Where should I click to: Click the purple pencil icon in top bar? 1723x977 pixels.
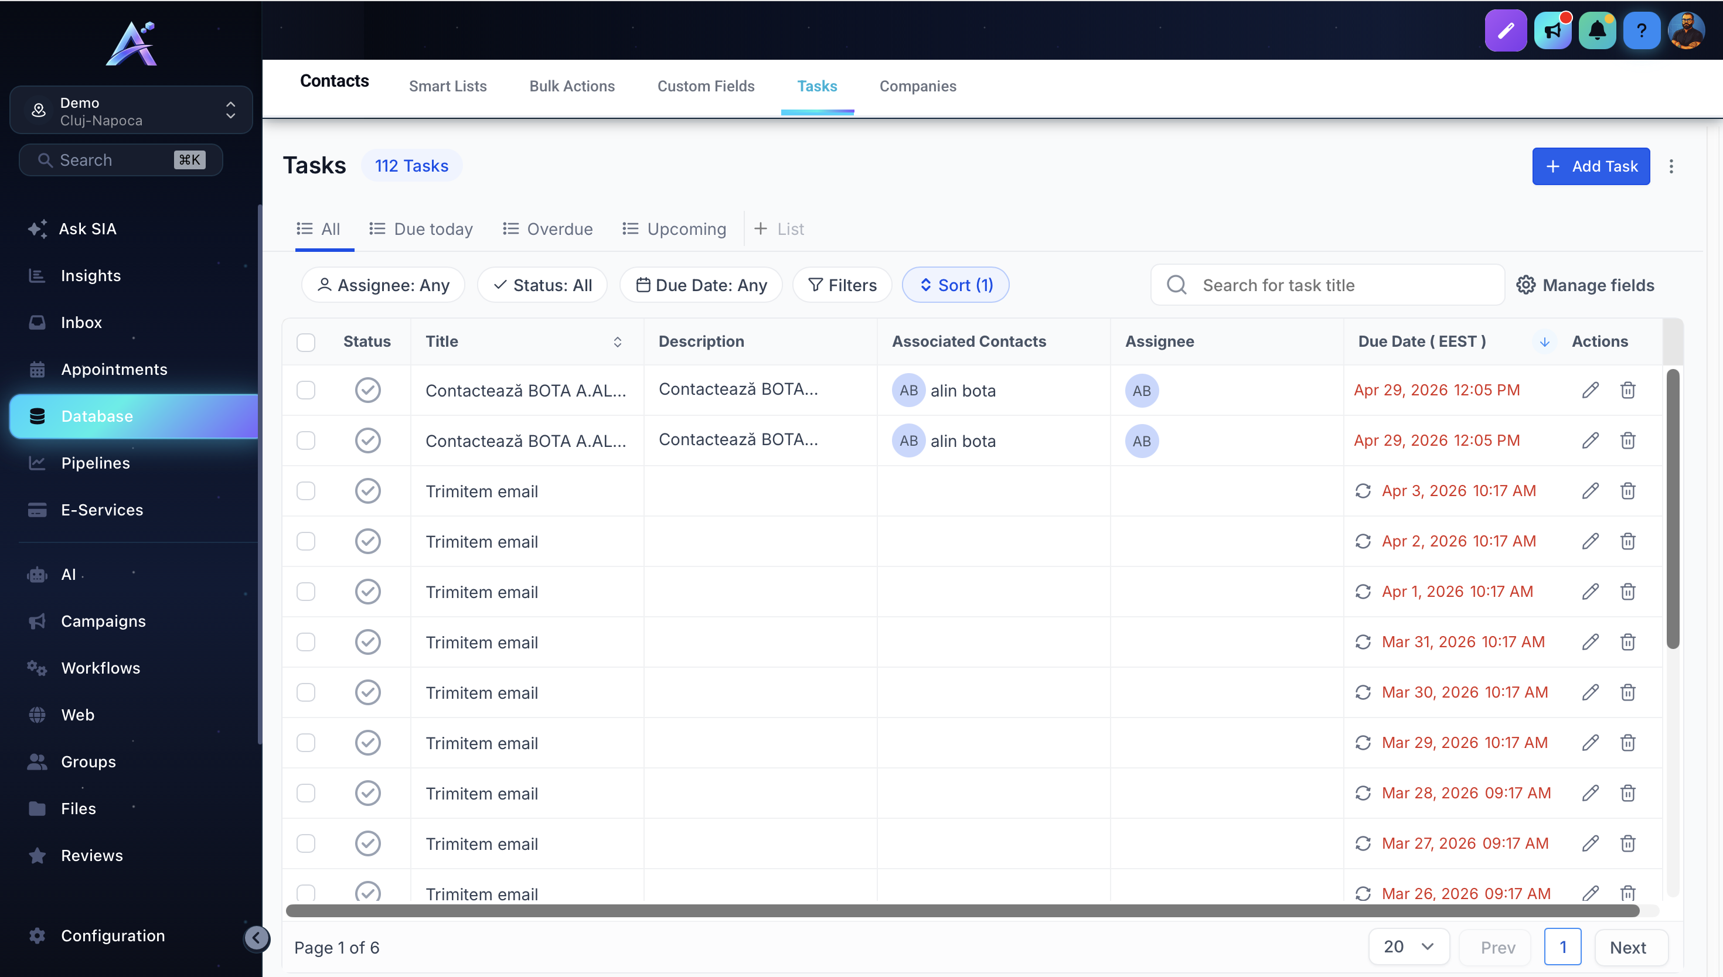[1506, 30]
